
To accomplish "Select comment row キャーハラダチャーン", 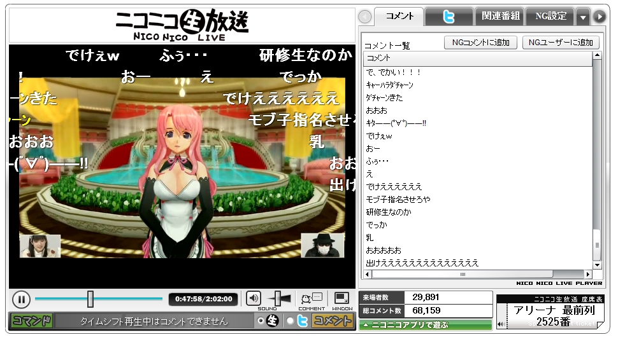I will pos(478,85).
